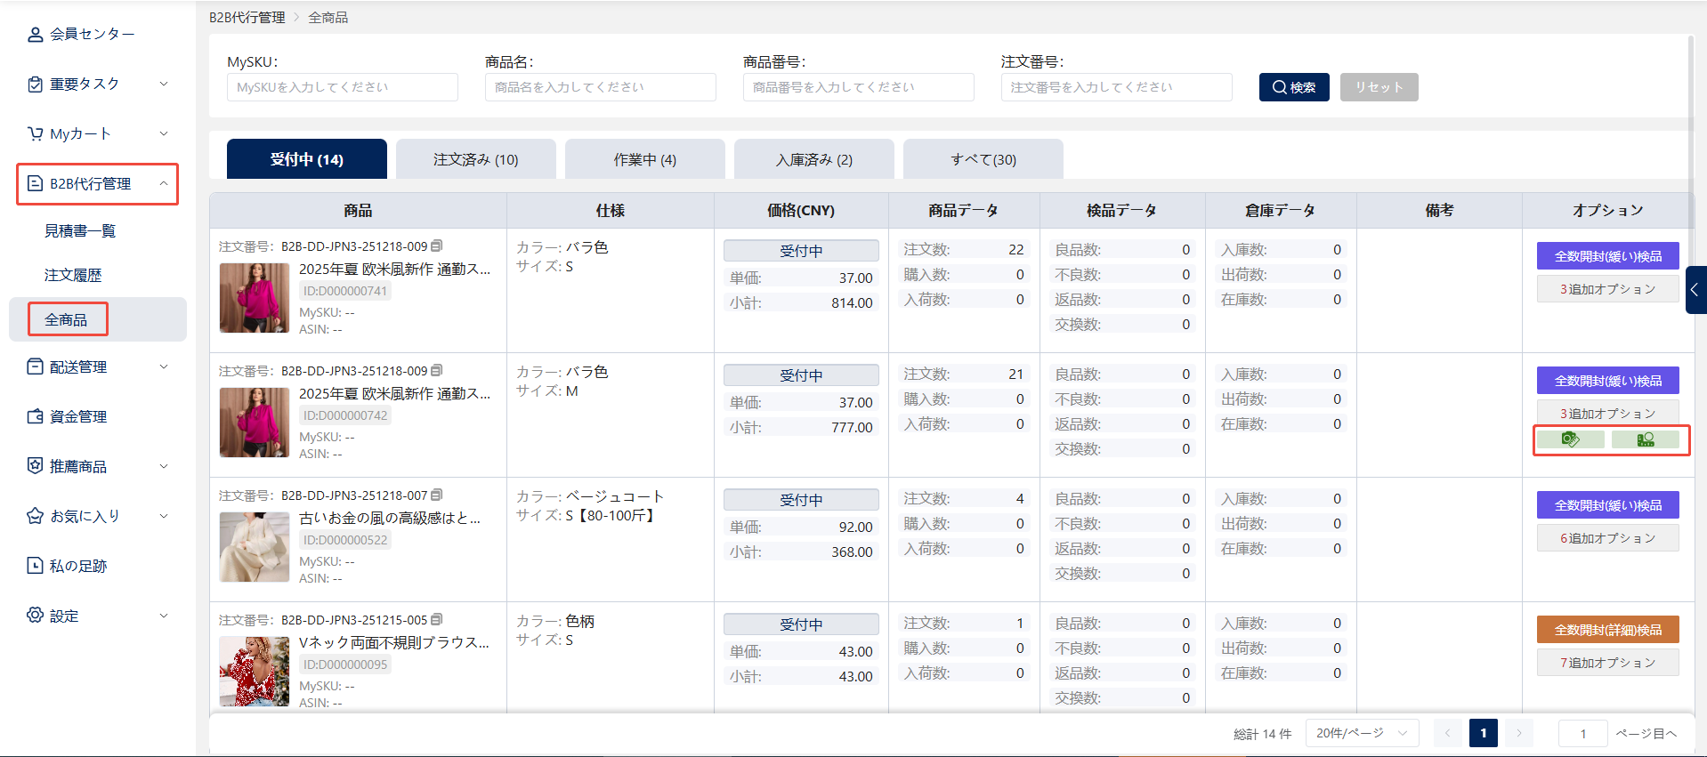1707x757 pixels.
Task: Expand the Myカート menu chevron
Action: tap(164, 133)
